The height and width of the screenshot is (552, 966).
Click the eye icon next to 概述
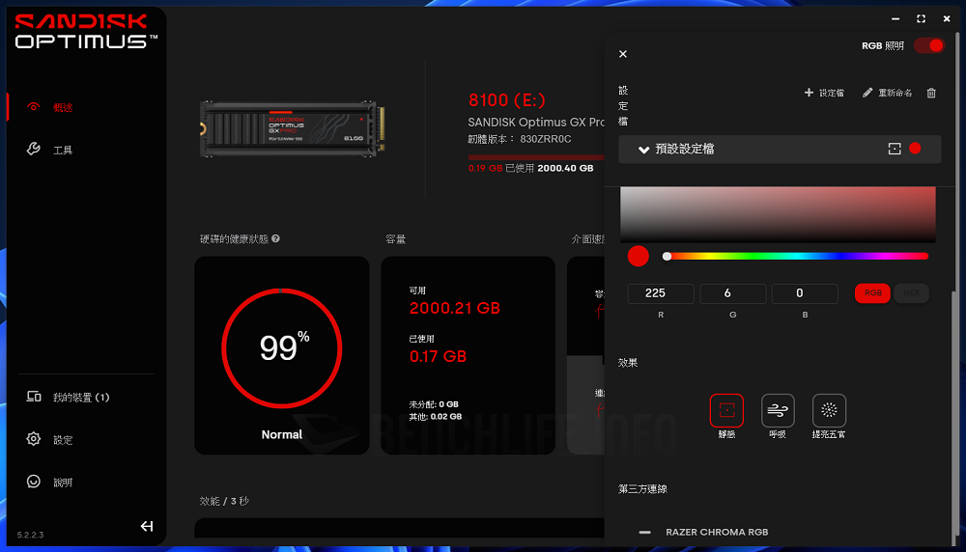coord(33,107)
